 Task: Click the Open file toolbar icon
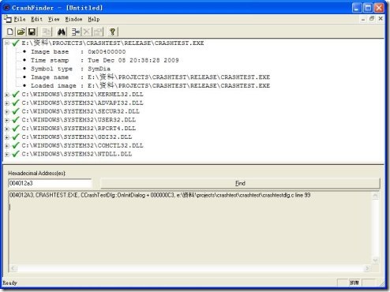tap(21, 32)
